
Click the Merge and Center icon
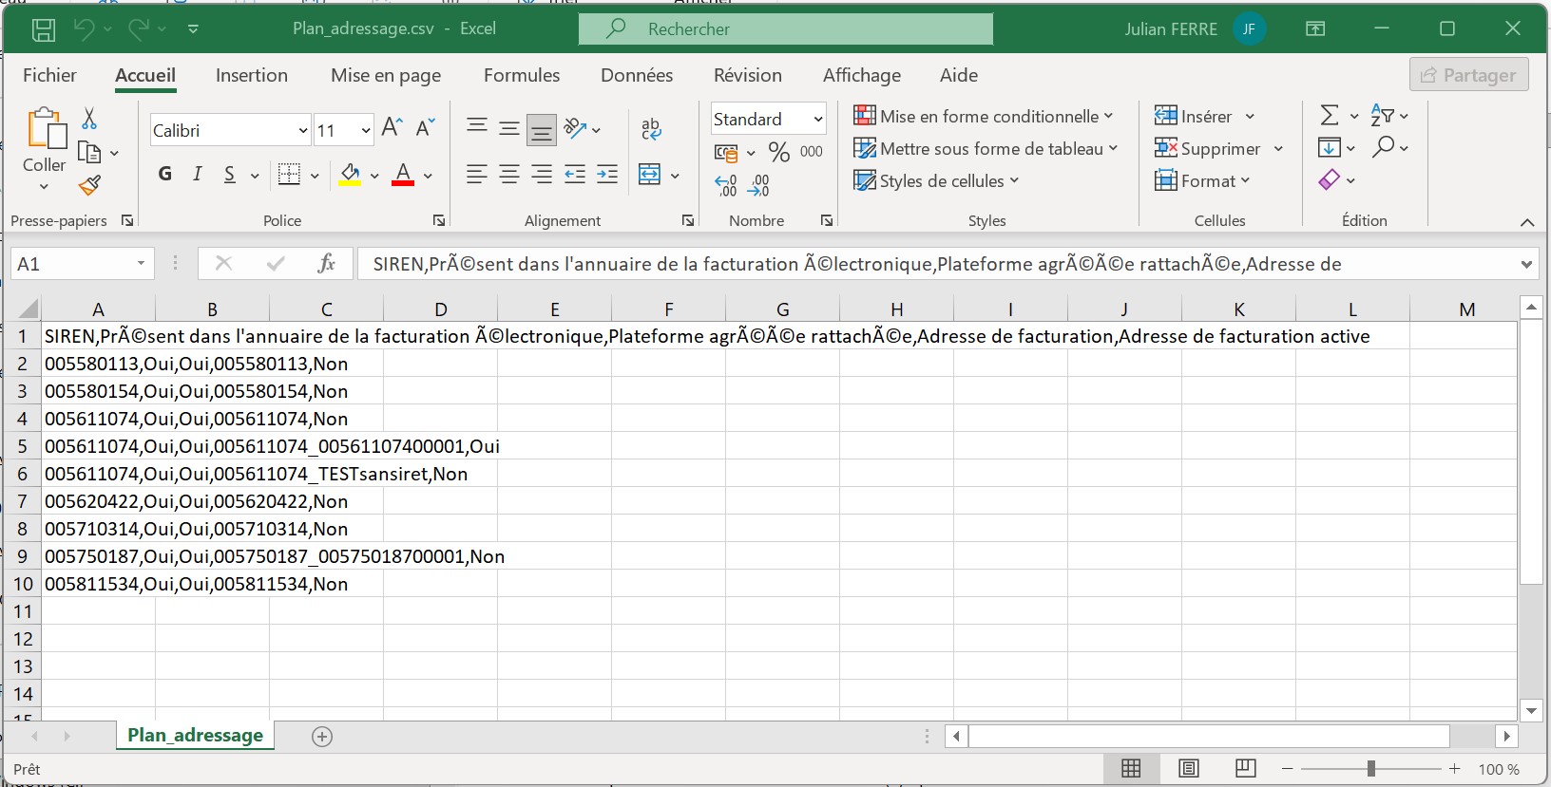pos(650,175)
